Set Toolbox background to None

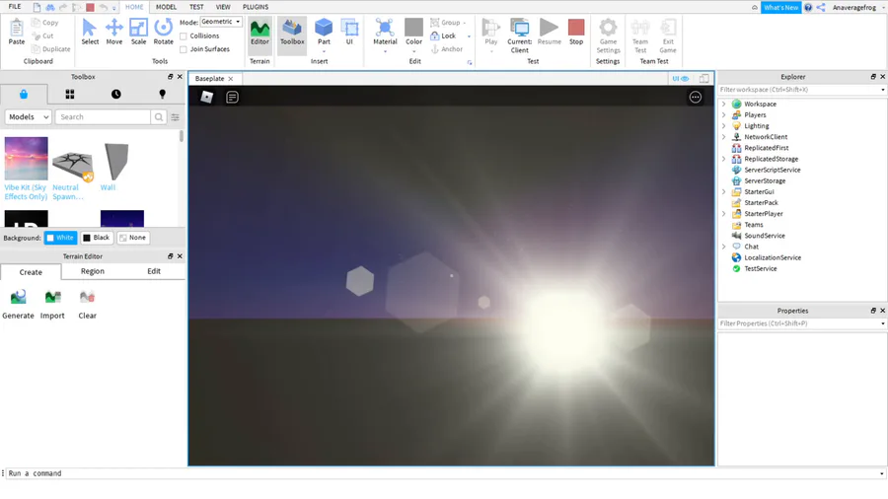pyautogui.click(x=133, y=238)
